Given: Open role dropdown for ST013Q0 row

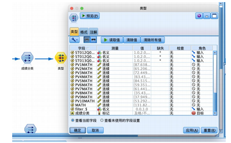Looking at the screenshot, I should click(x=202, y=60).
